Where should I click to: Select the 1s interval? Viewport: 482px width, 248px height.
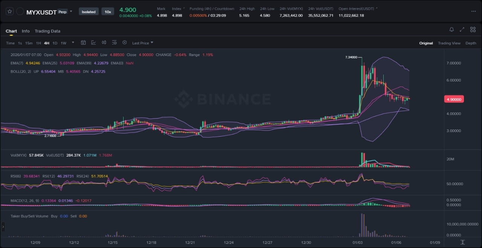(x=20, y=43)
